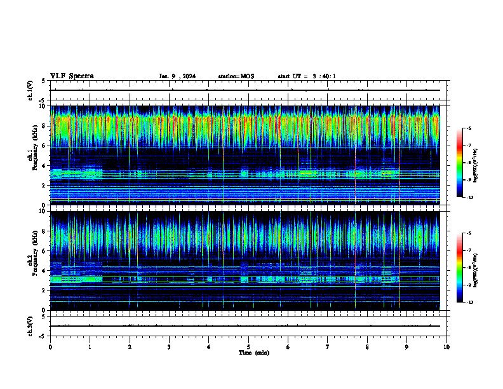Click time axis tick label "0"

coord(50,347)
